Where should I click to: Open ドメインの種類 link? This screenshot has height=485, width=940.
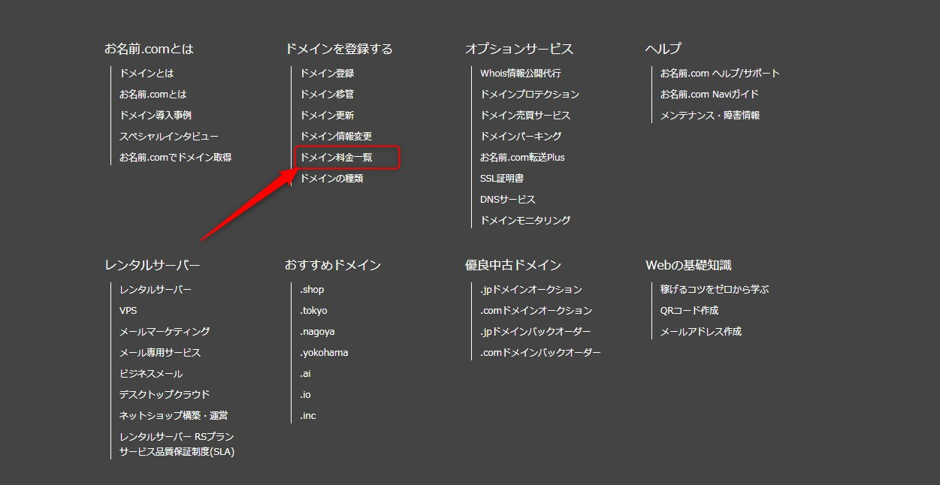(x=331, y=179)
